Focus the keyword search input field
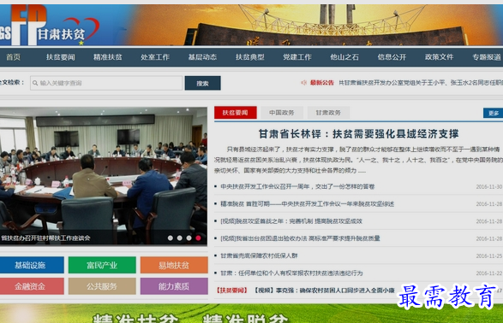This screenshot has width=503, height=323. (x=106, y=83)
